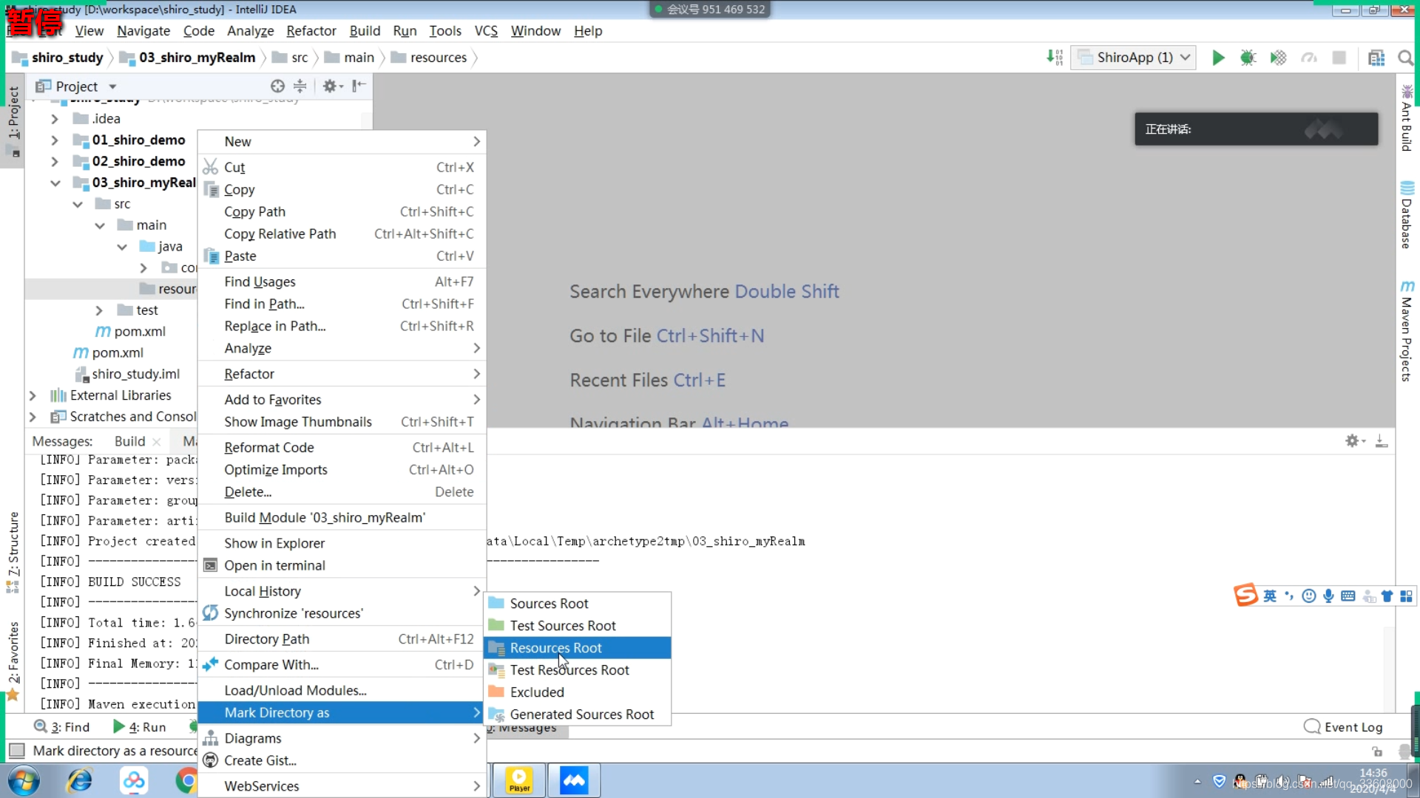
Task: Open Project panel settings gear
Action: [x=332, y=86]
